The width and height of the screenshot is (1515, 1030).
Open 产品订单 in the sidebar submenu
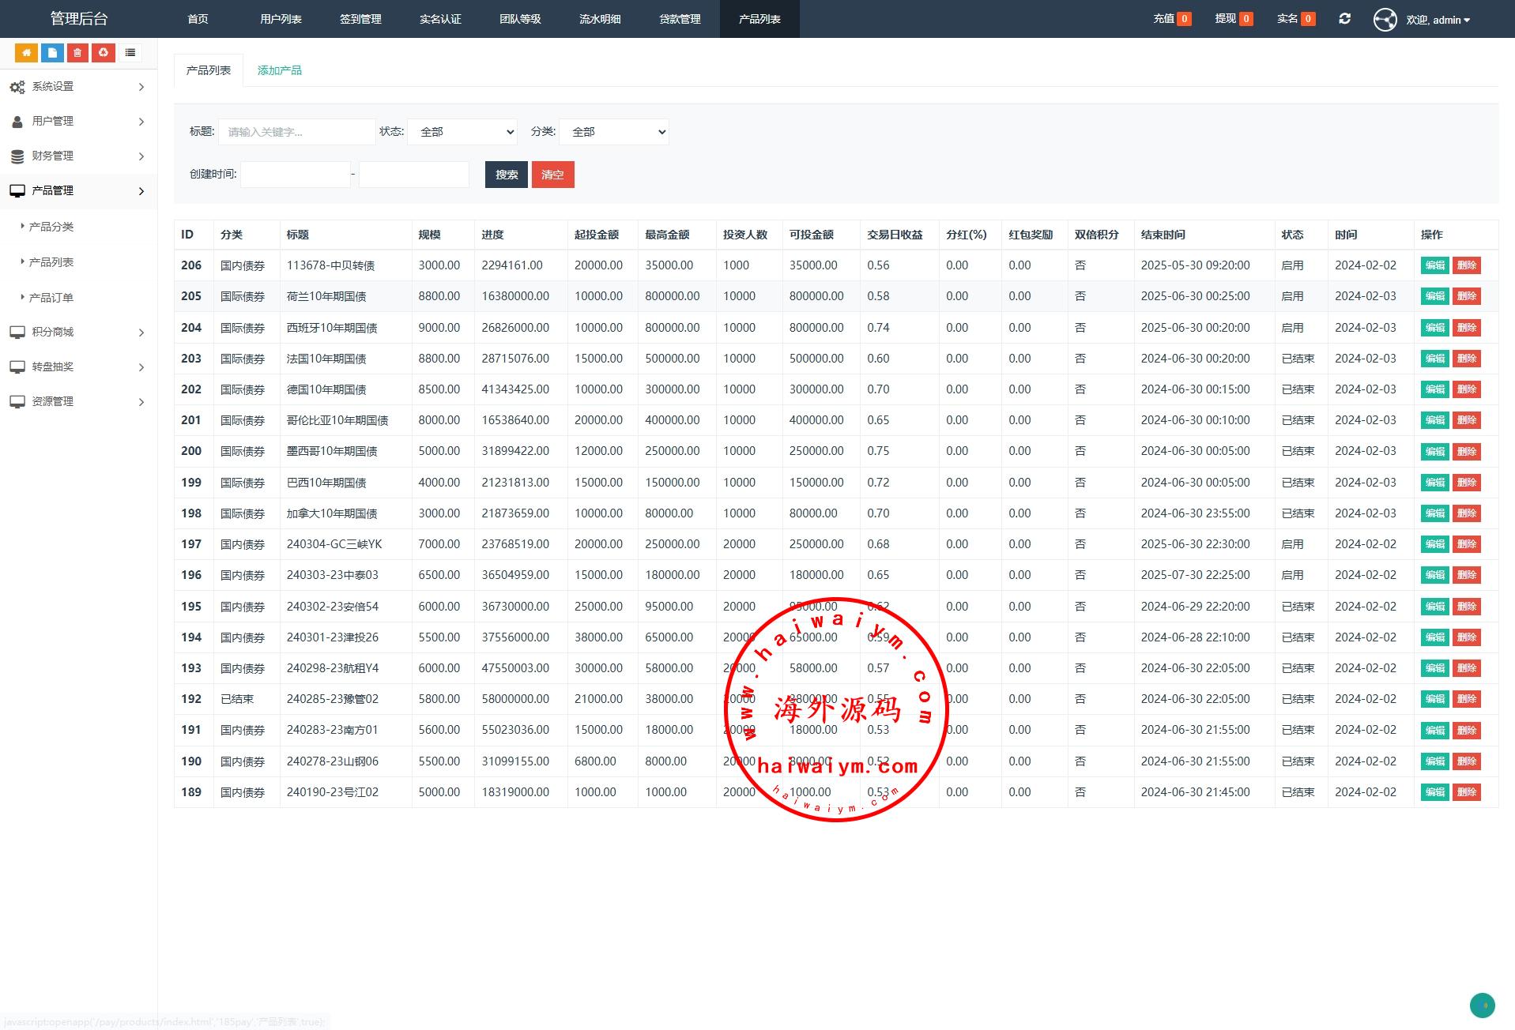(x=51, y=298)
